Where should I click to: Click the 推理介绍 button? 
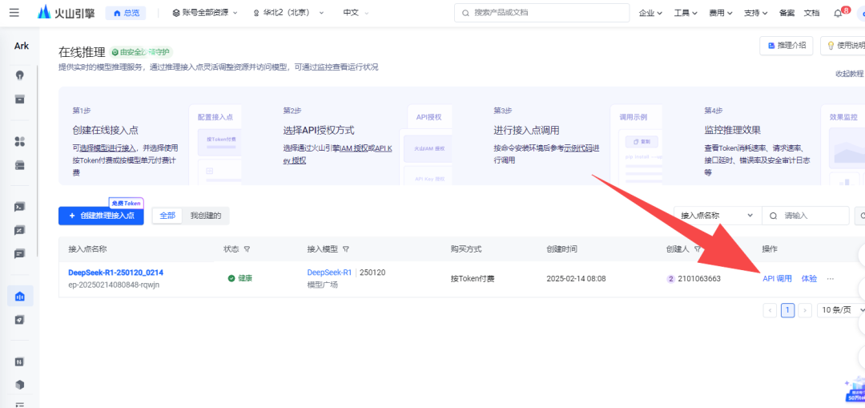tap(787, 46)
